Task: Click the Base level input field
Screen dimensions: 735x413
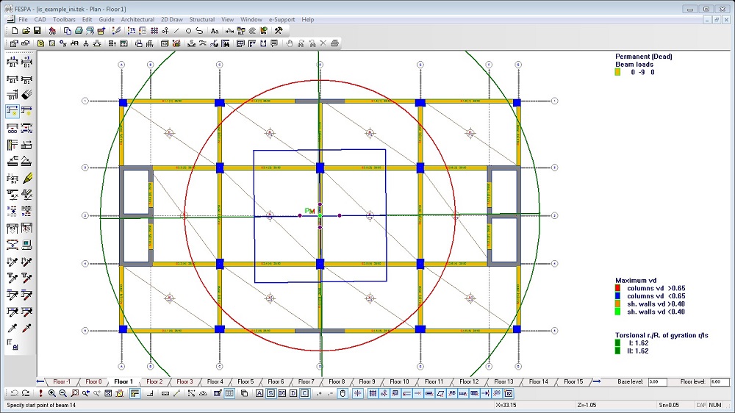Action: [x=657, y=381]
